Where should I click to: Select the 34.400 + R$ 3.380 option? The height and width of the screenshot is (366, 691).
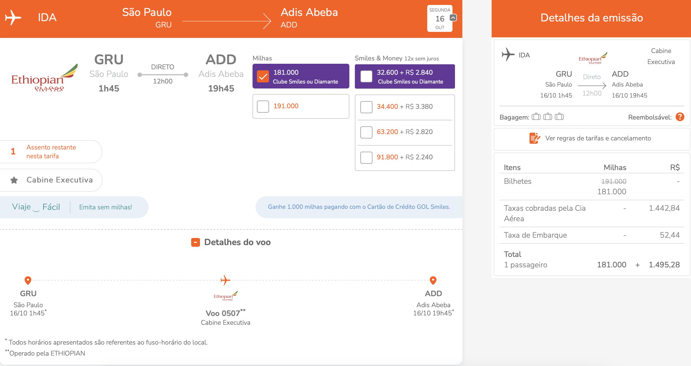click(366, 107)
